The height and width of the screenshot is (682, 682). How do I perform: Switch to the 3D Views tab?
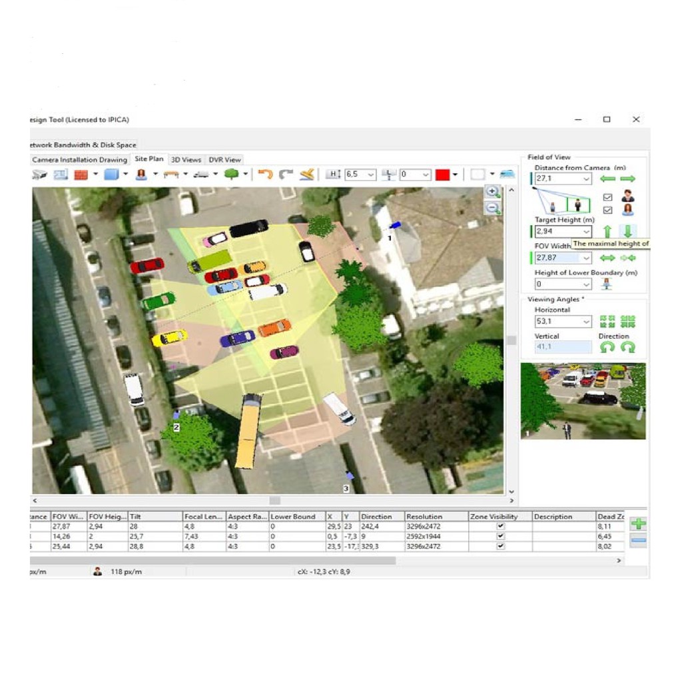coord(185,159)
